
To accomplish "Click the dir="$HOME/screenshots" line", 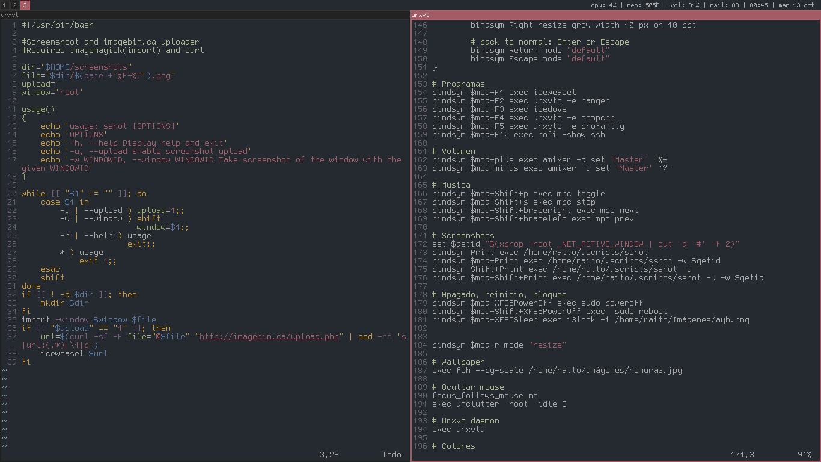I will (76, 67).
